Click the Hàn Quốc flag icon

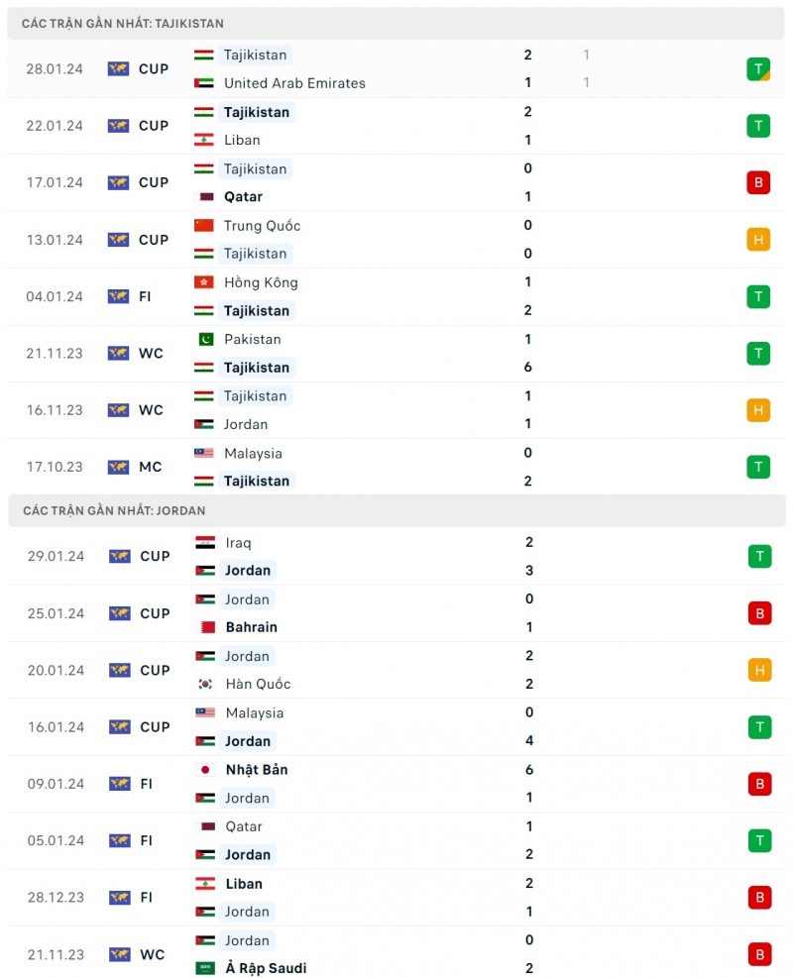(x=206, y=685)
